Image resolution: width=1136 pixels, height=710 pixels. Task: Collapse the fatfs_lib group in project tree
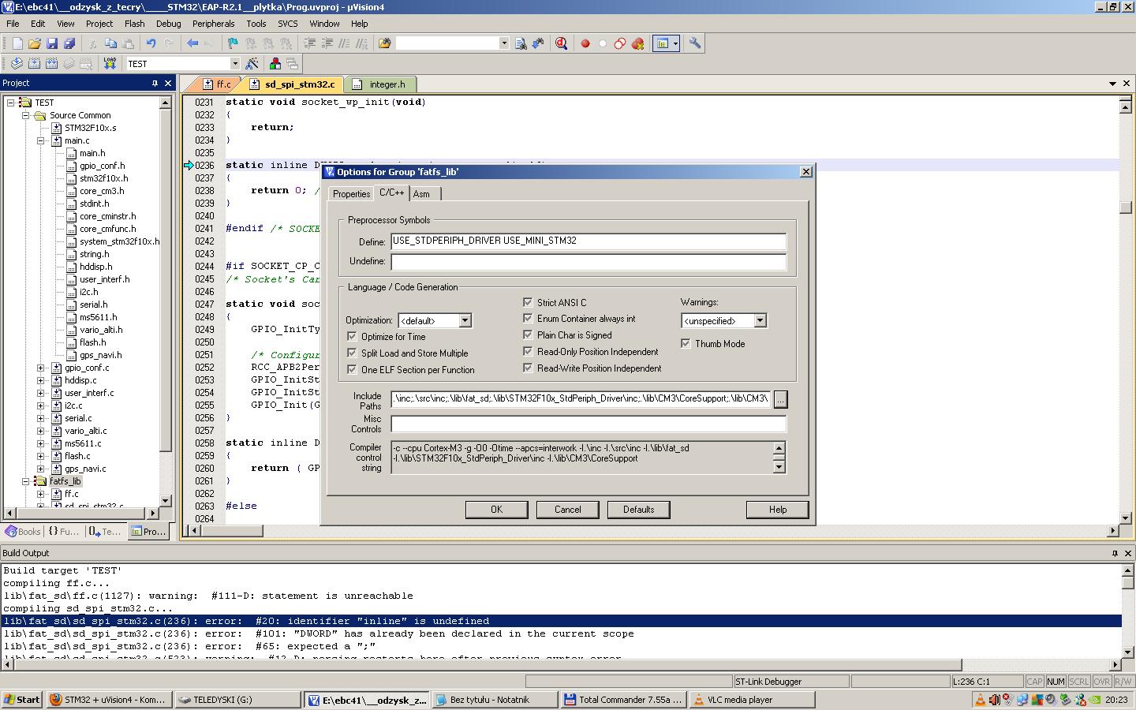pos(26,481)
